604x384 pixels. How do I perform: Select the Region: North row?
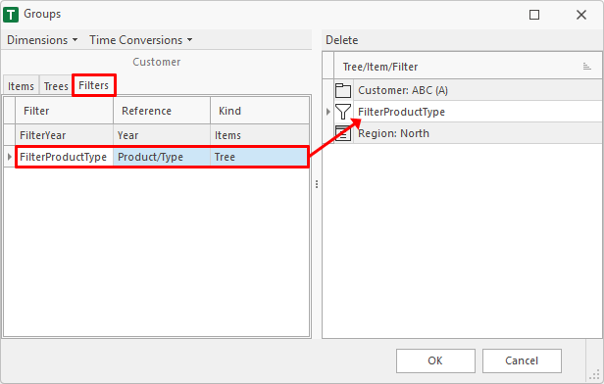pos(478,133)
